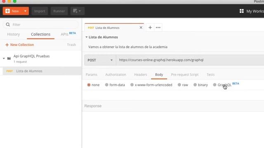Click the request description text
Image resolution: width=264 pixels, height=148 pixels.
tap(128, 47)
